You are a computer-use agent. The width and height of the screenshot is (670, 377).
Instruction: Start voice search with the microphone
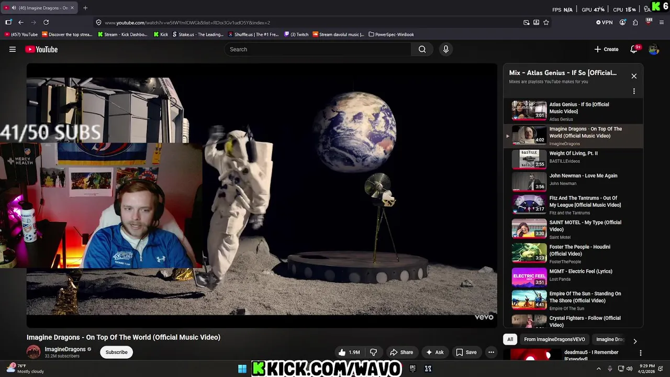coord(445,49)
